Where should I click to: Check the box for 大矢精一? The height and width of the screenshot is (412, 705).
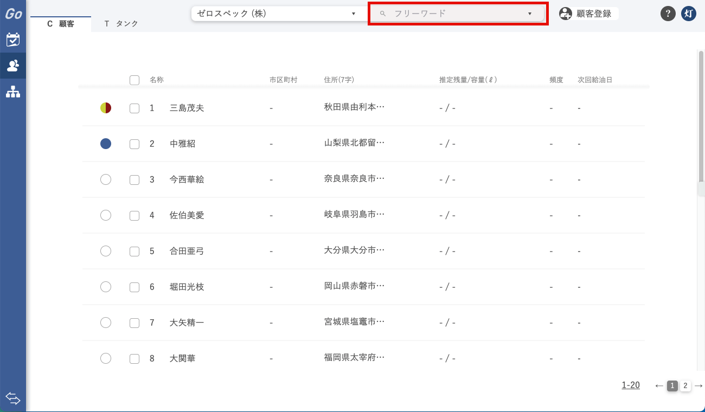tap(134, 323)
